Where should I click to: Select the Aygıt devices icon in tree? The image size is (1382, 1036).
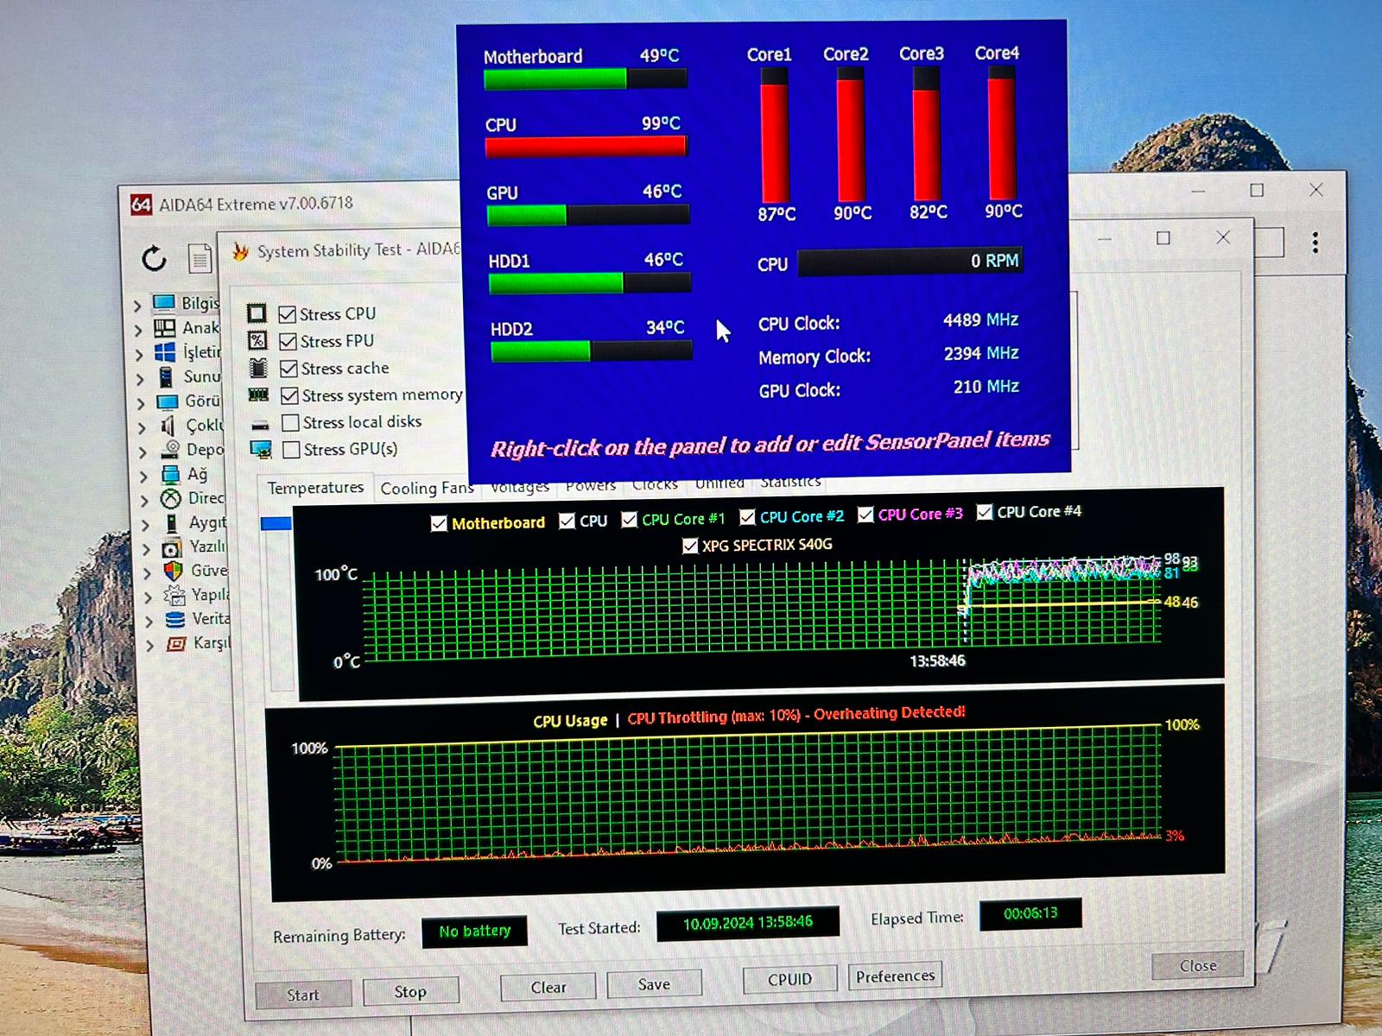click(172, 523)
